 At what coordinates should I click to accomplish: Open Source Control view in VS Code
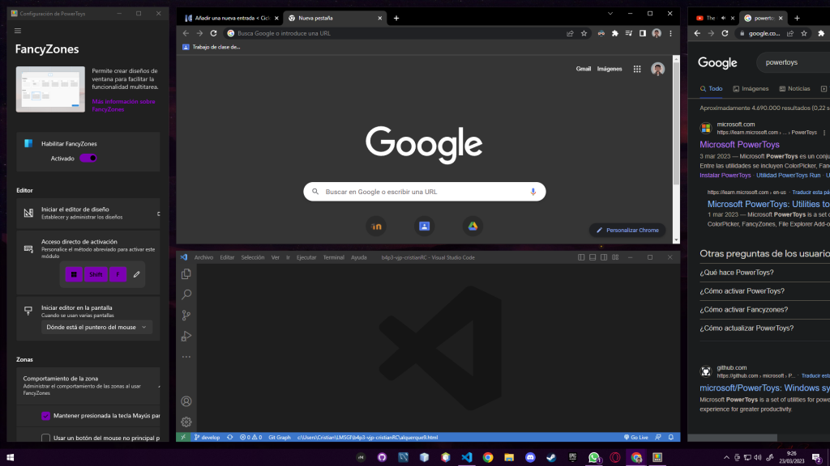point(186,316)
